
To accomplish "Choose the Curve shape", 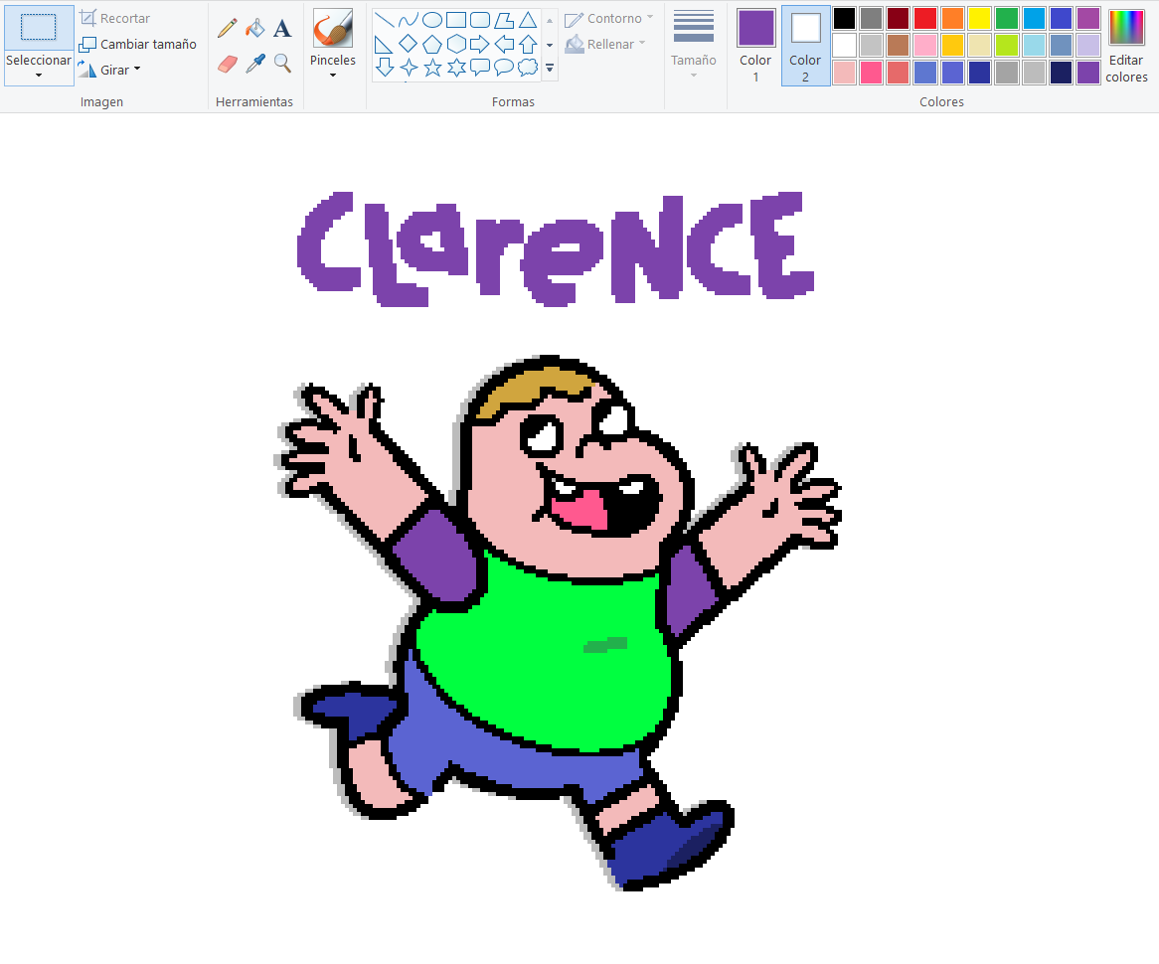I will click(x=408, y=20).
